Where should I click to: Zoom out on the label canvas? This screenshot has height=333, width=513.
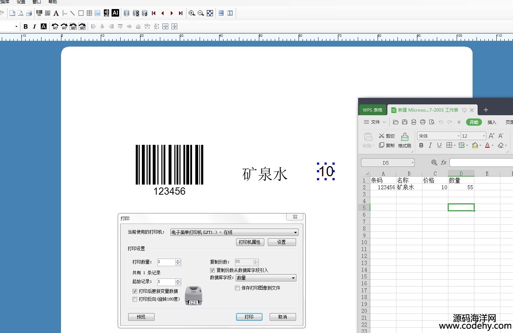201,13
